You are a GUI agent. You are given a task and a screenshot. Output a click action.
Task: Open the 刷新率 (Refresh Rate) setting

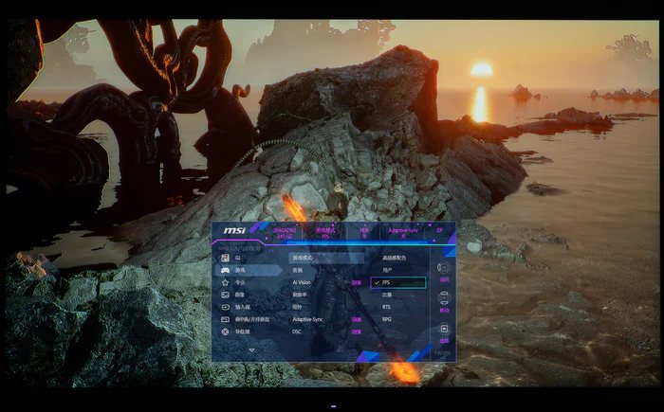[300, 295]
